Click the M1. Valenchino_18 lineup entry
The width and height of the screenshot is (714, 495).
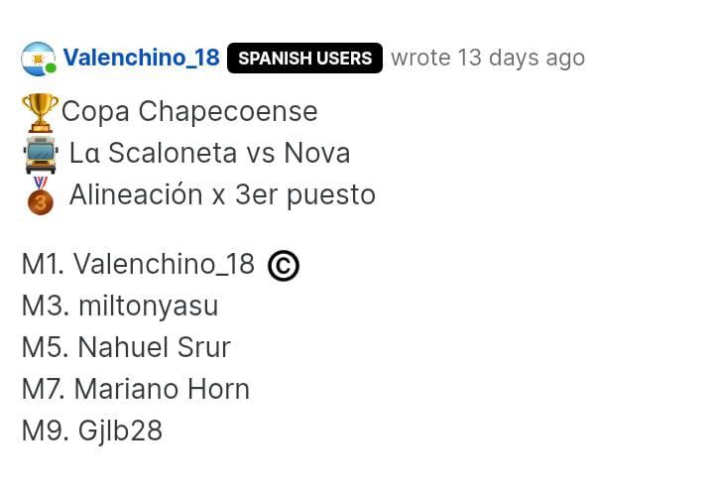pyautogui.click(x=138, y=264)
